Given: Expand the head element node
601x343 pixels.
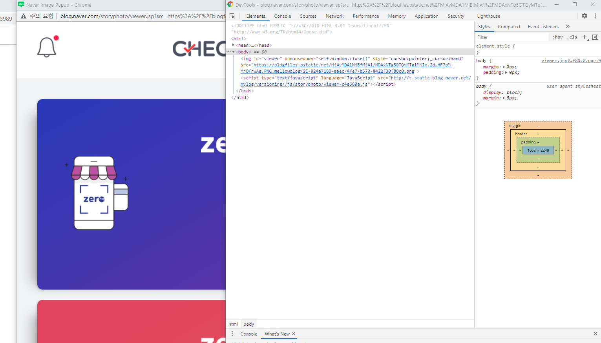Looking at the screenshot, I should [x=233, y=45].
